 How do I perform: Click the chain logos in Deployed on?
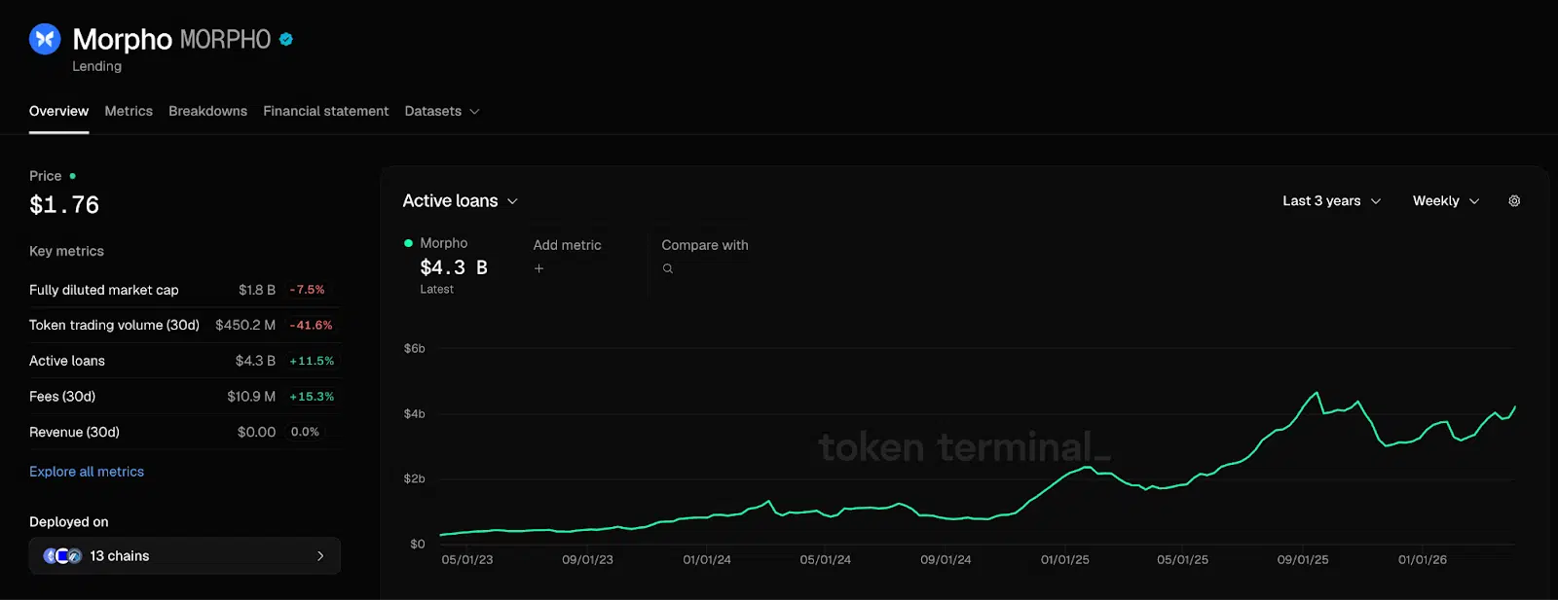tap(62, 556)
